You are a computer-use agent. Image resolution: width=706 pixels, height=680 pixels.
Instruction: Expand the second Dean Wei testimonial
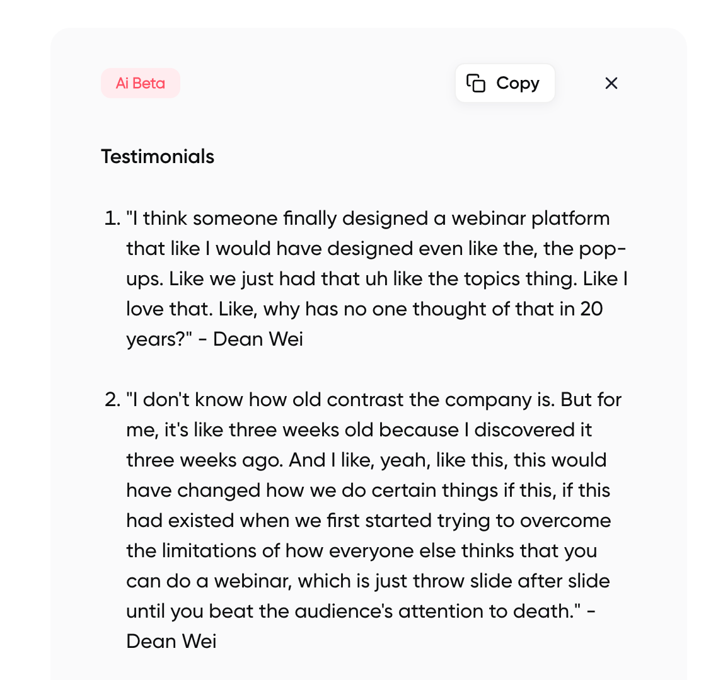(366, 520)
